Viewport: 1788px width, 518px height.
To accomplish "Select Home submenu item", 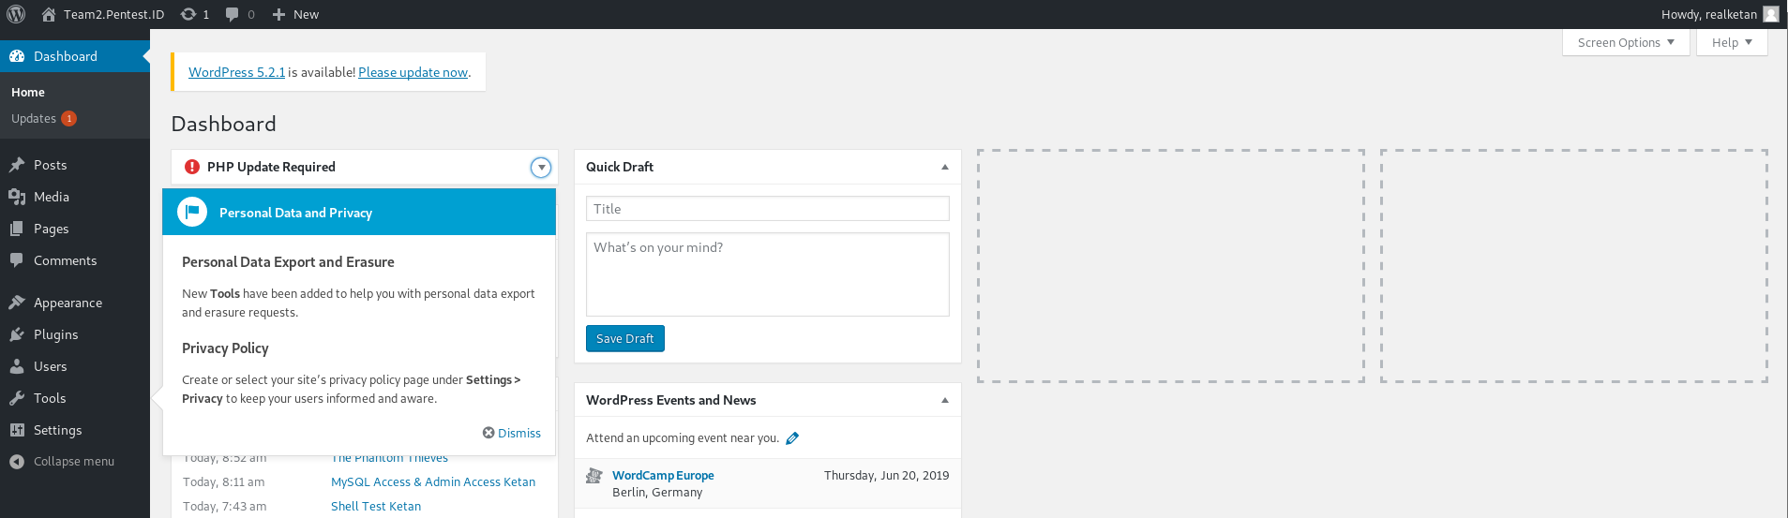I will coord(28,92).
